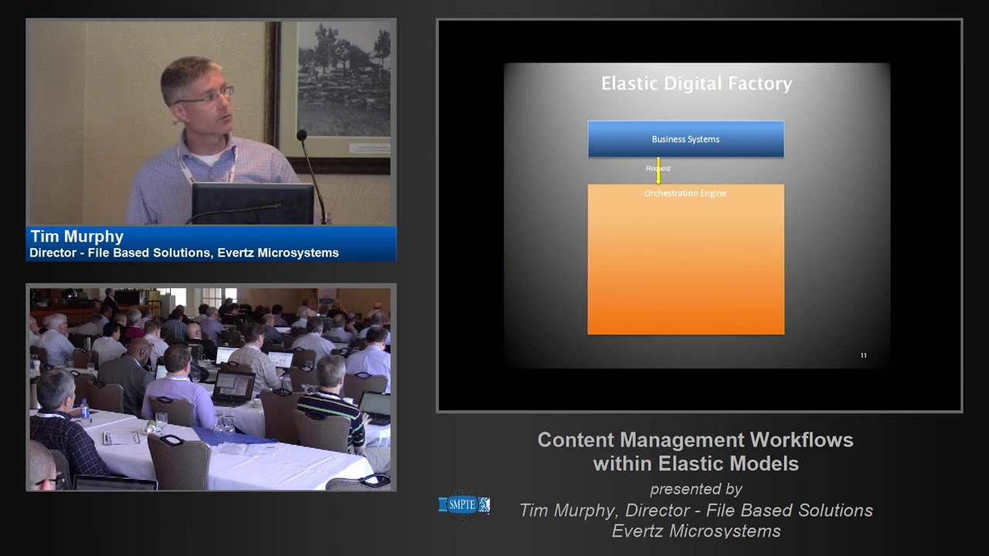Click the 'presented by' text
Image resolution: width=989 pixels, height=556 pixels.
click(x=696, y=489)
